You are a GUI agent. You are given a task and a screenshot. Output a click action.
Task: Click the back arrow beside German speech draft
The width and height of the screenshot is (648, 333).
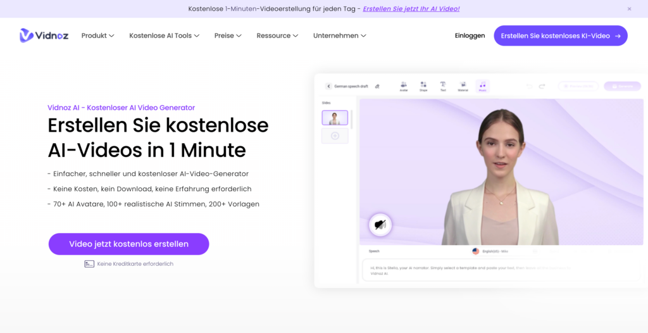click(328, 86)
